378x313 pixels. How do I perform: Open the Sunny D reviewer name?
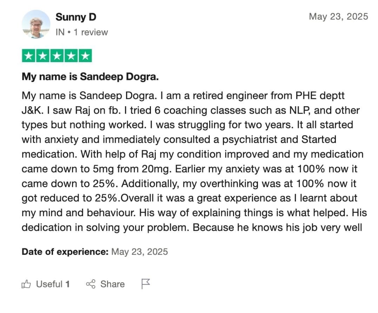point(76,17)
